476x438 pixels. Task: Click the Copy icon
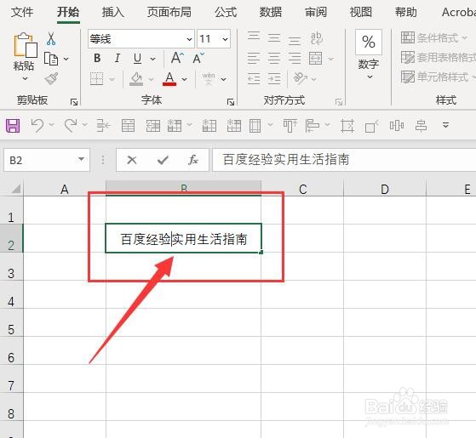(x=51, y=59)
